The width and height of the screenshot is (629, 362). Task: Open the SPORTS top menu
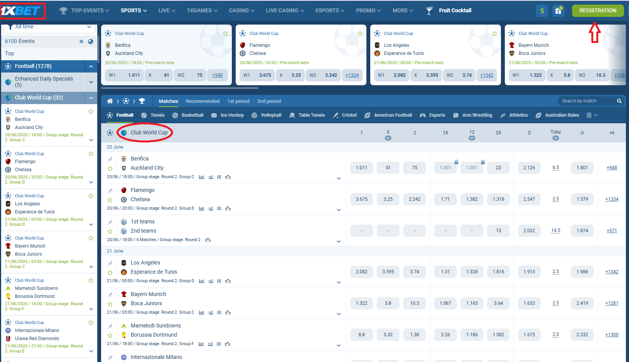134,10
